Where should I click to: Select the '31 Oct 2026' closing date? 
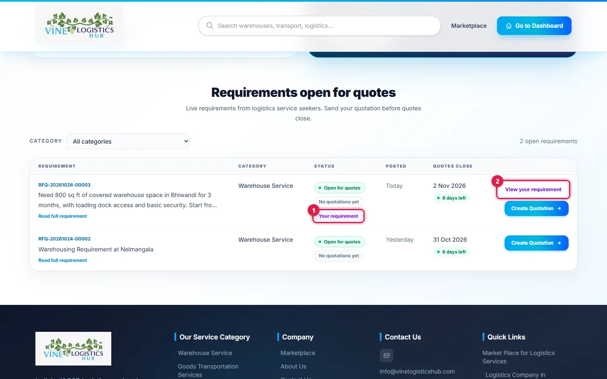coord(450,240)
